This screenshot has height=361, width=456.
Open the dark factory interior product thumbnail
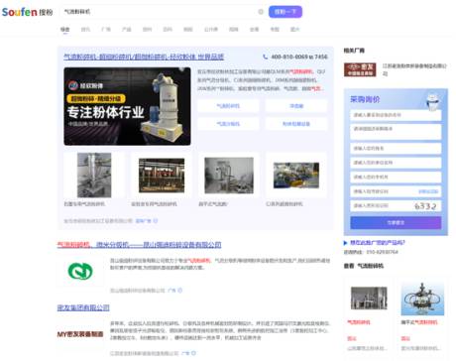pyautogui.click(x=162, y=176)
